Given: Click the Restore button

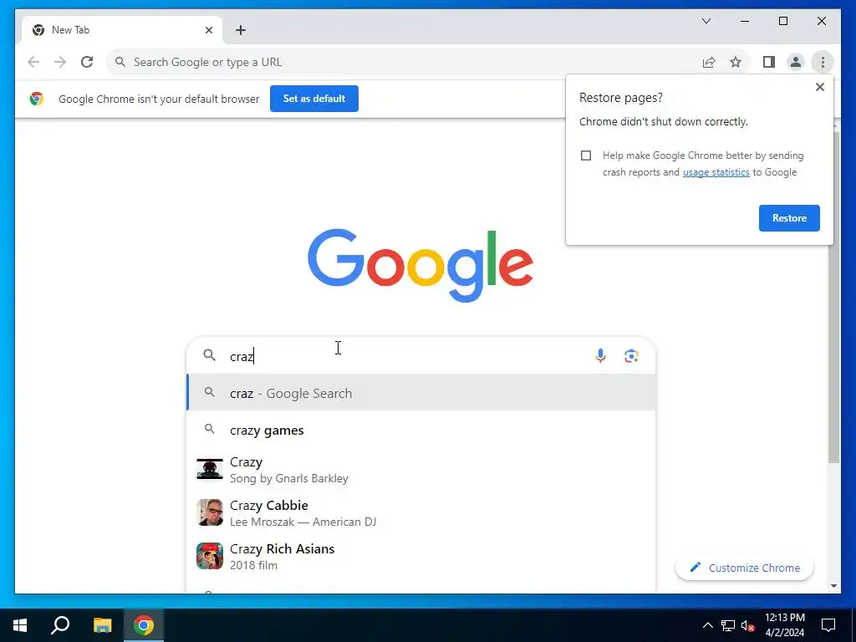Looking at the screenshot, I should coord(789,218).
